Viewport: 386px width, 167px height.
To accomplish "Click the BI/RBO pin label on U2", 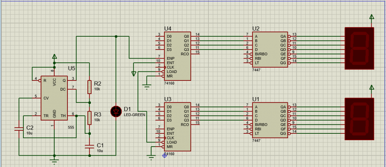I will 261,54.
